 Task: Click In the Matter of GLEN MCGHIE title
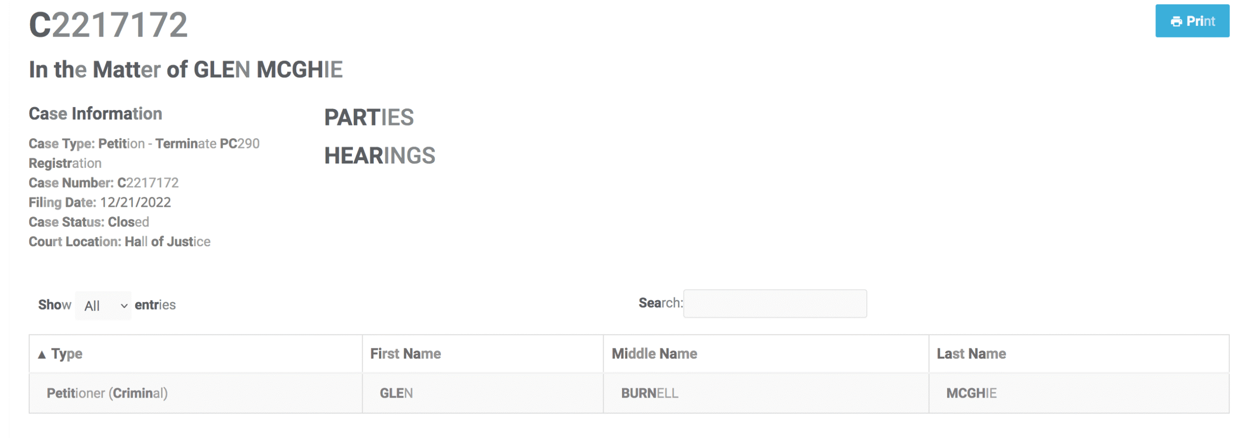coord(186,70)
